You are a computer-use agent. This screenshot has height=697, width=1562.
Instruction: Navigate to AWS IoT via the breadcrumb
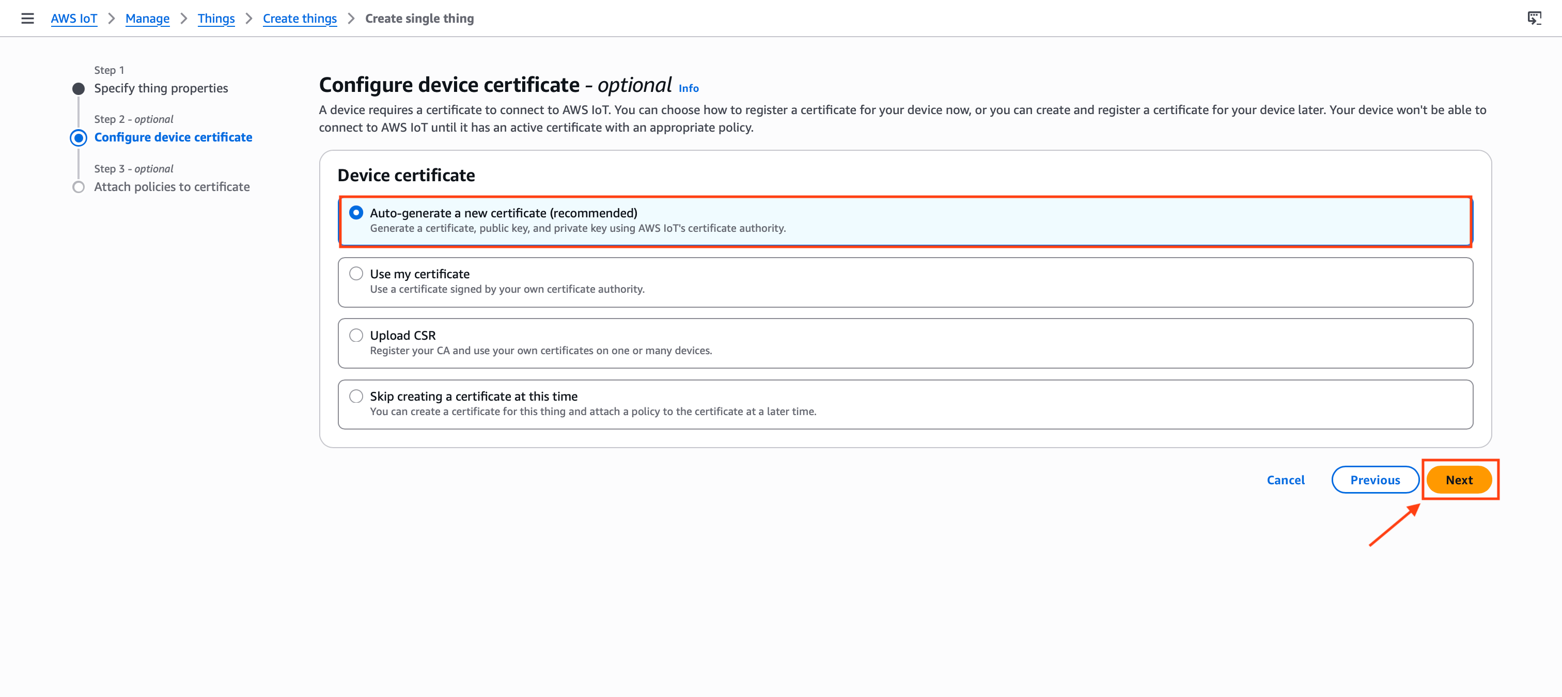click(x=73, y=18)
